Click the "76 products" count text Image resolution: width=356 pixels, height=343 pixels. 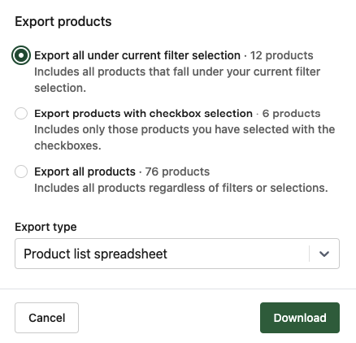click(x=177, y=171)
